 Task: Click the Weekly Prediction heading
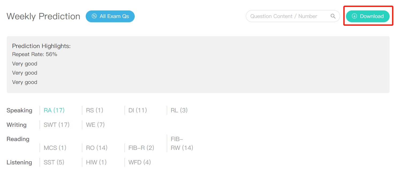click(43, 16)
